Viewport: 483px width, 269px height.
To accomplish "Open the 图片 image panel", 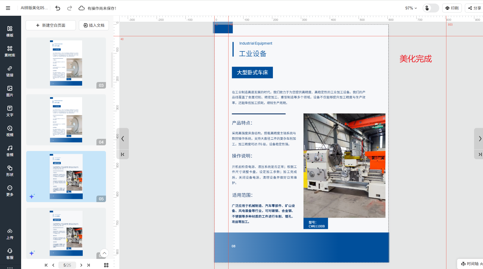I will (10, 91).
